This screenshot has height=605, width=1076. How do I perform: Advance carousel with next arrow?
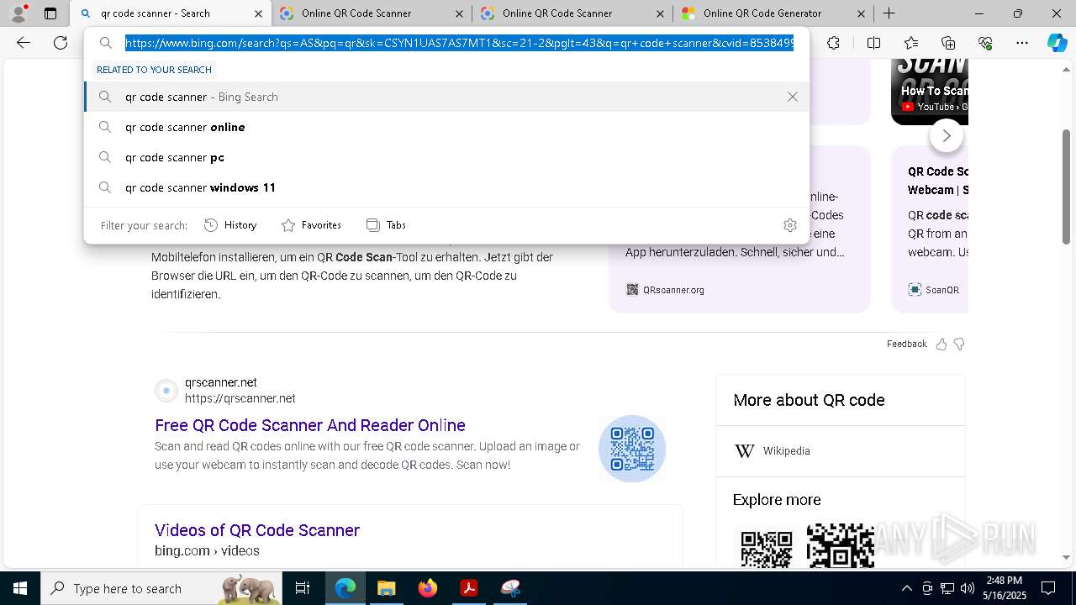[x=947, y=135]
